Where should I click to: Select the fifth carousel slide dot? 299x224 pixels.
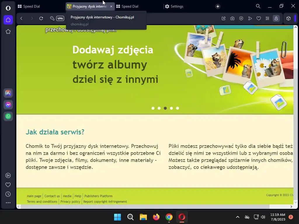click(x=178, y=108)
